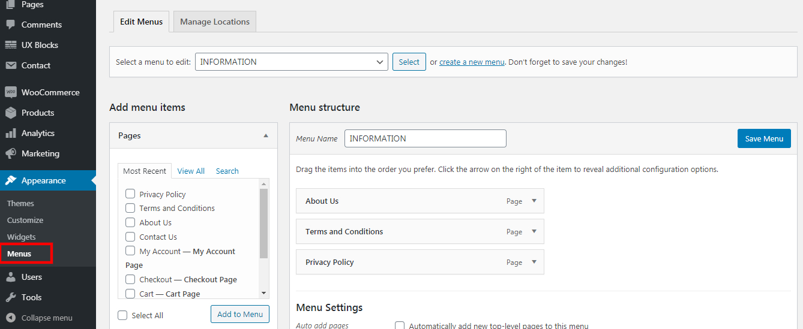Check the Terms and Conditions page checkbox
Viewport: 803px width, 329px height.
pyautogui.click(x=130, y=208)
